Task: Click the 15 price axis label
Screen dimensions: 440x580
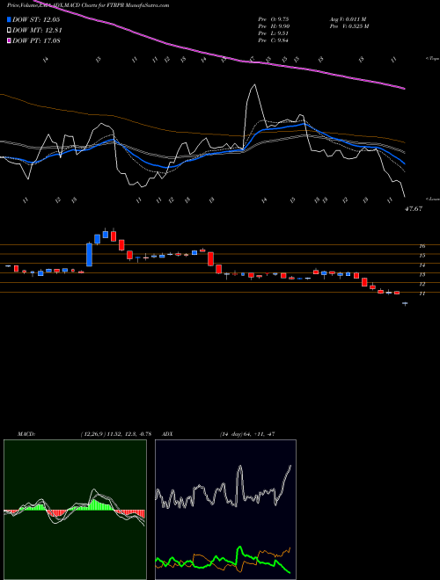Action: [x=422, y=255]
